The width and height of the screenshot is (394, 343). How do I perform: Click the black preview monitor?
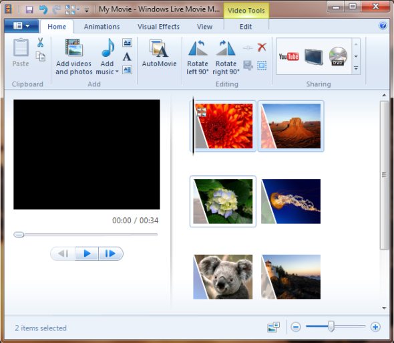tap(87, 154)
